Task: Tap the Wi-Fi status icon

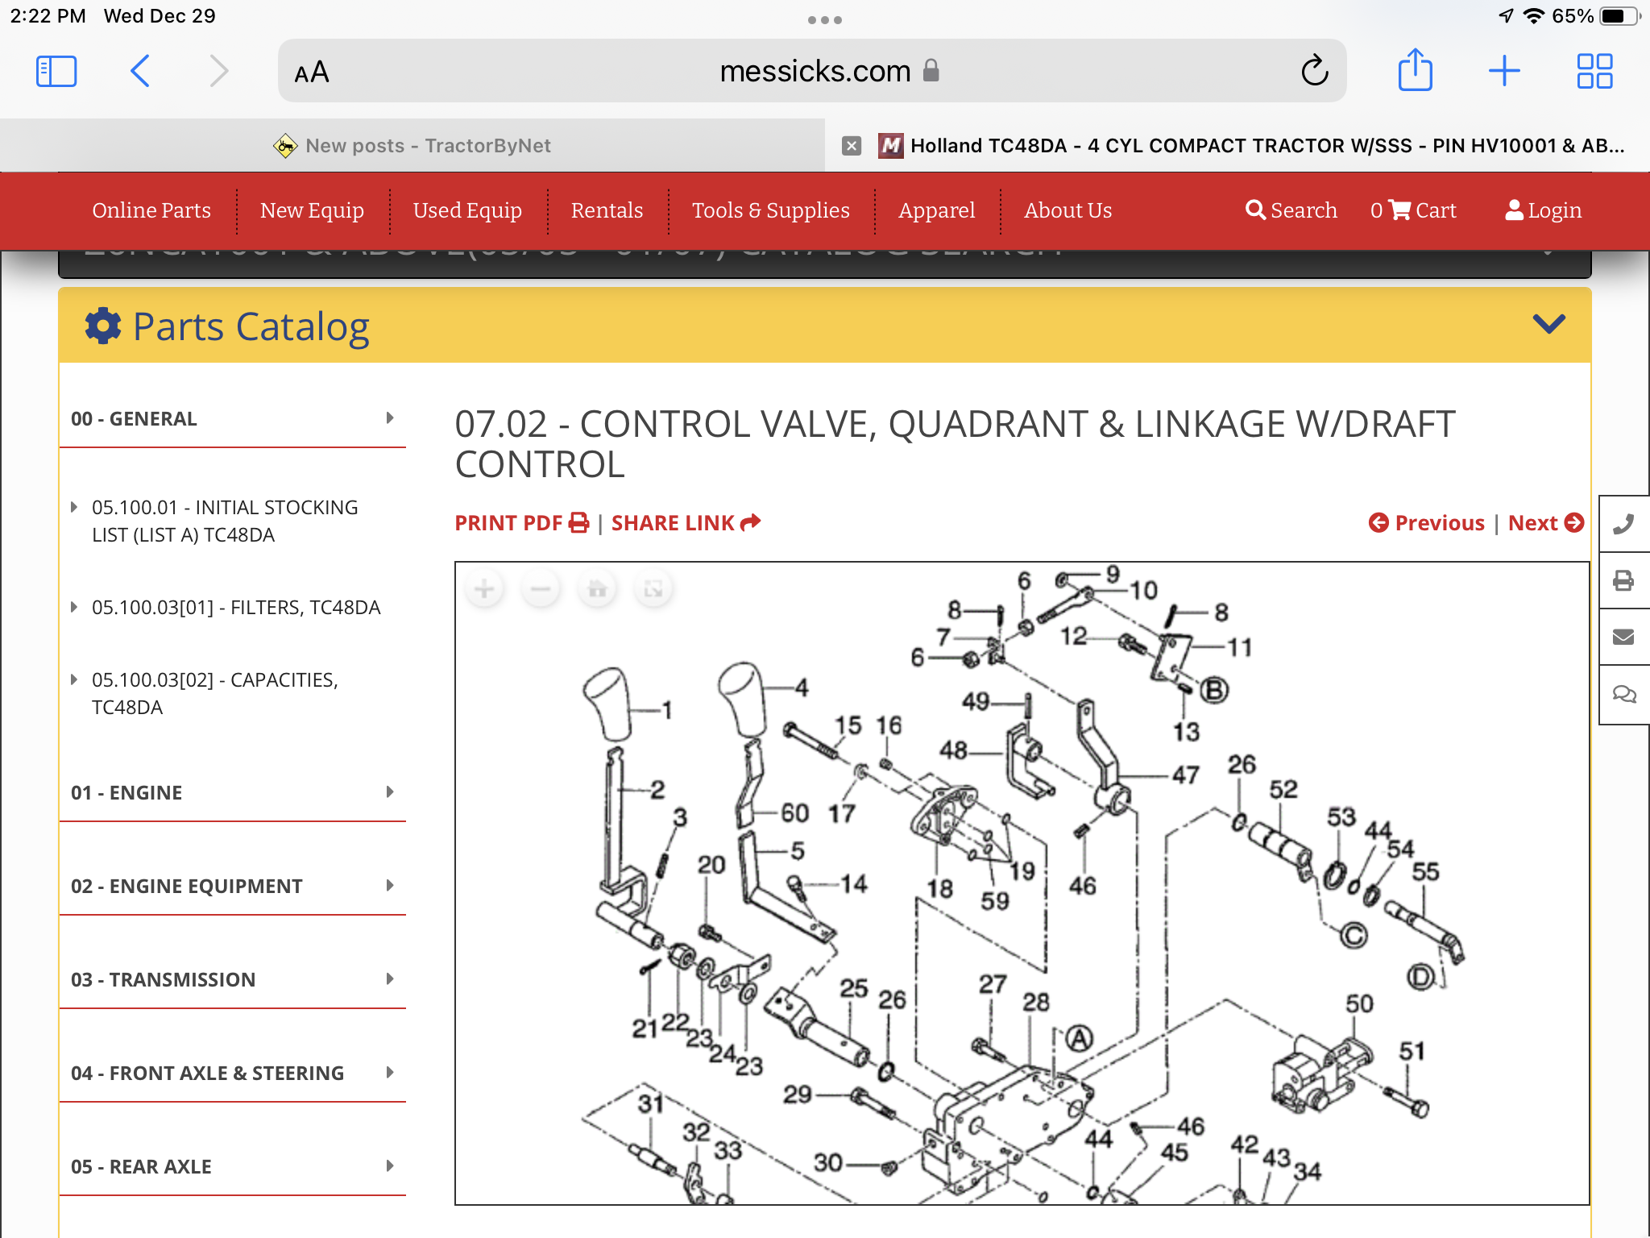Action: [1533, 16]
